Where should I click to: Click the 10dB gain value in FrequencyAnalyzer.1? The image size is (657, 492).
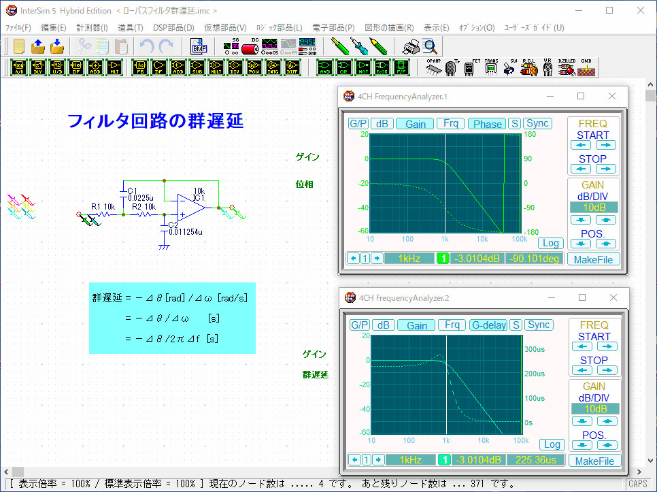point(594,208)
